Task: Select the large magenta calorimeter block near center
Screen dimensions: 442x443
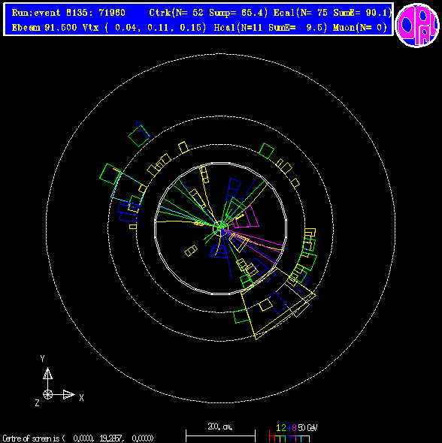Action: click(247, 217)
